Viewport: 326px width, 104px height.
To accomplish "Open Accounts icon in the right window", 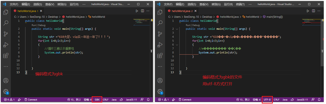I will pos(160,80).
